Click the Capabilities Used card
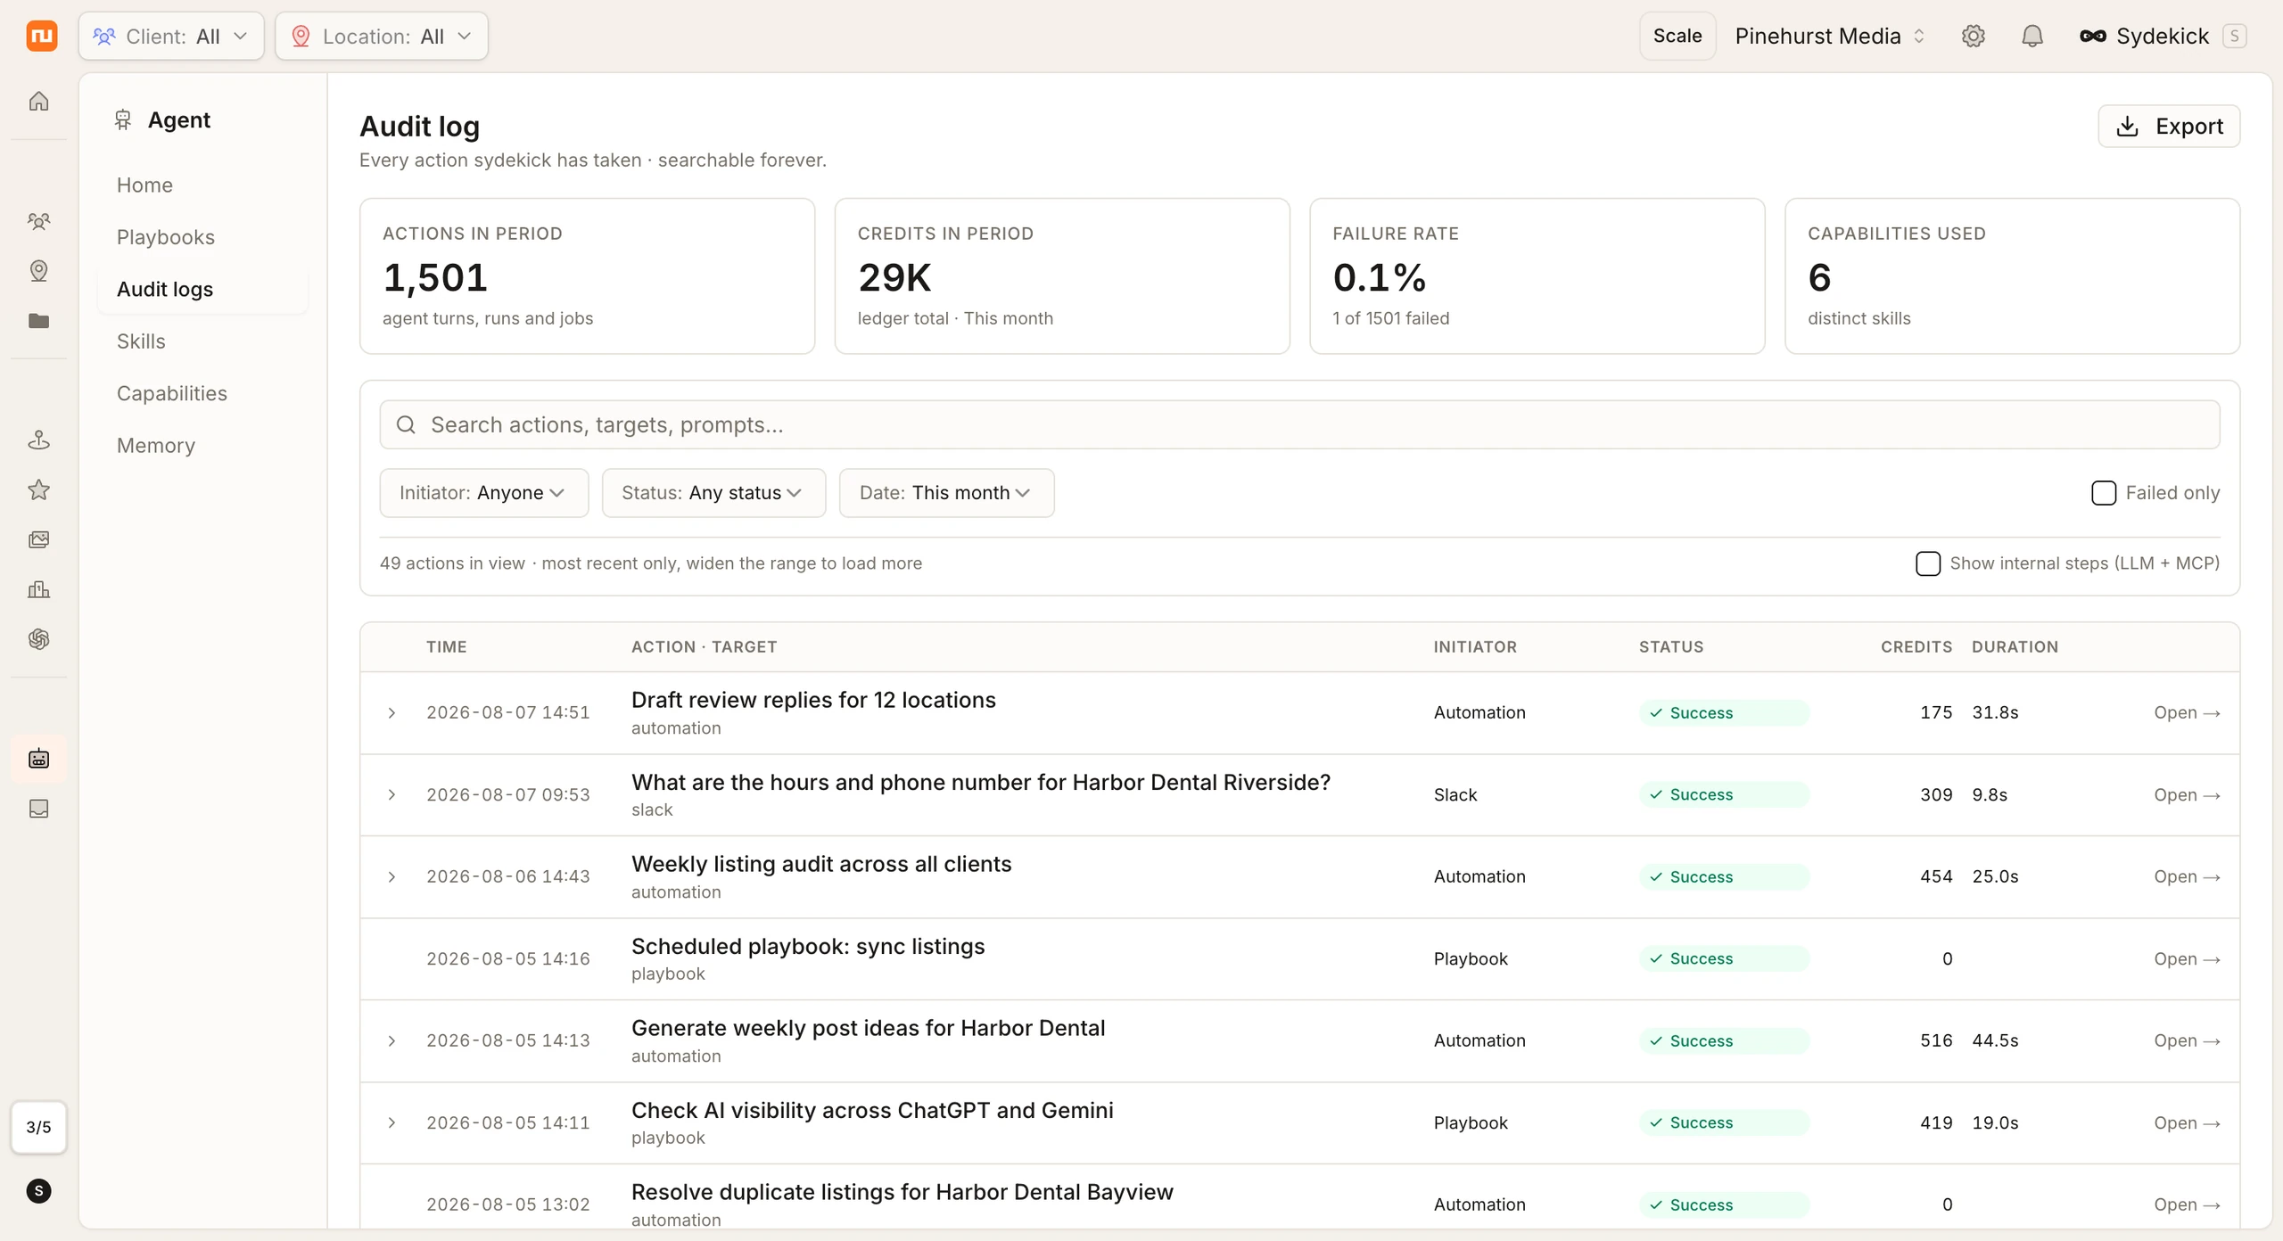2283x1241 pixels. tap(2012, 275)
